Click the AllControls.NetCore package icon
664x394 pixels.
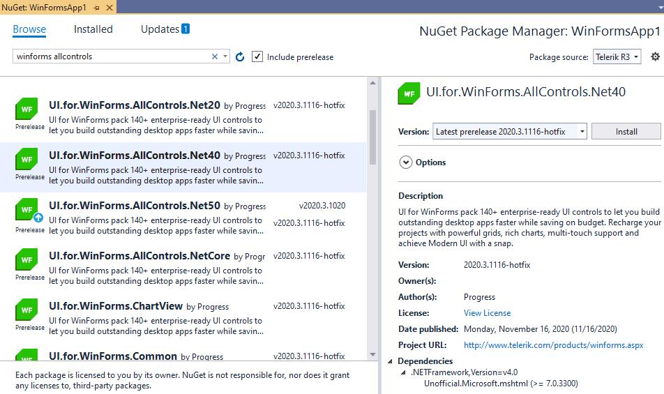pos(27,259)
